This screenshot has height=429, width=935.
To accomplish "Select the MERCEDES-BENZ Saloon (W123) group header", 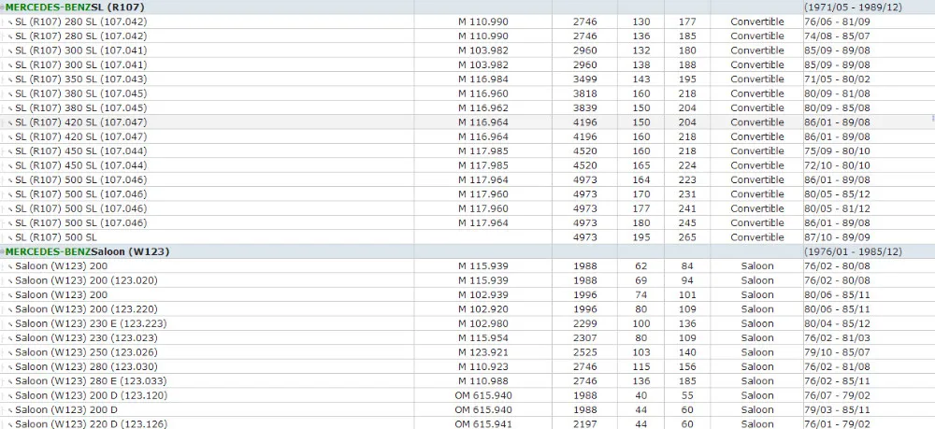I will tap(467, 251).
